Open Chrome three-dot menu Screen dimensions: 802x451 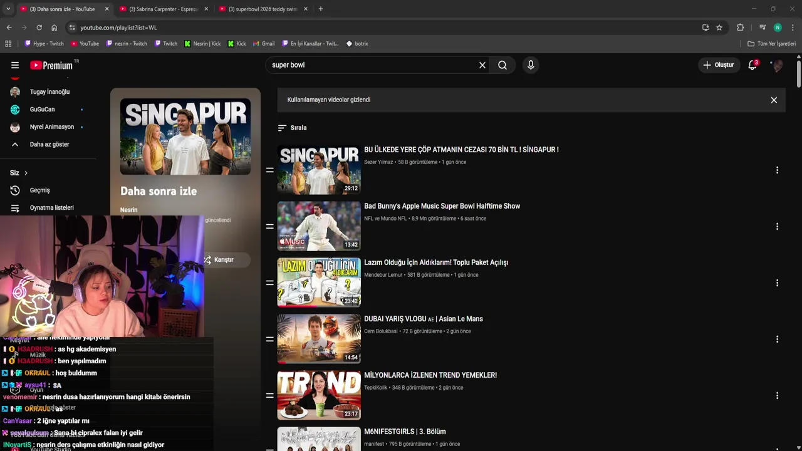click(x=793, y=28)
